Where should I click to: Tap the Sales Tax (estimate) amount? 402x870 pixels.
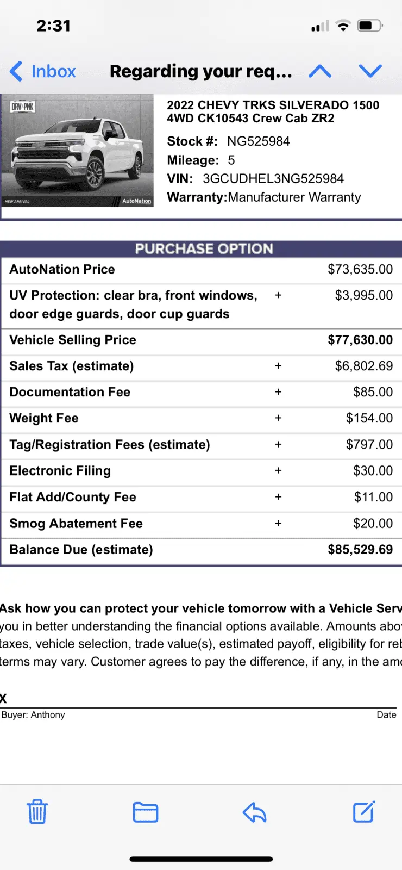click(x=364, y=366)
